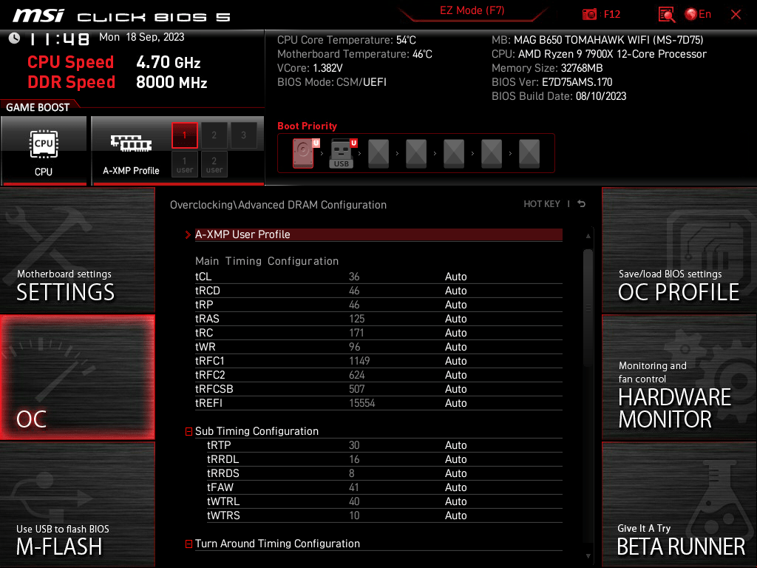Change the tRAS Auto setting

(x=455, y=319)
